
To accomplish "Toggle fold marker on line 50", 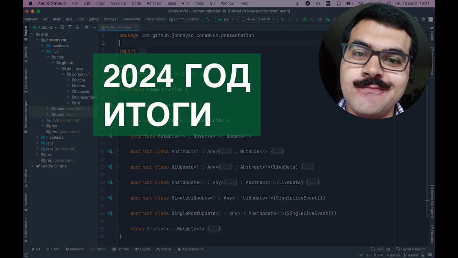I will [117, 229].
